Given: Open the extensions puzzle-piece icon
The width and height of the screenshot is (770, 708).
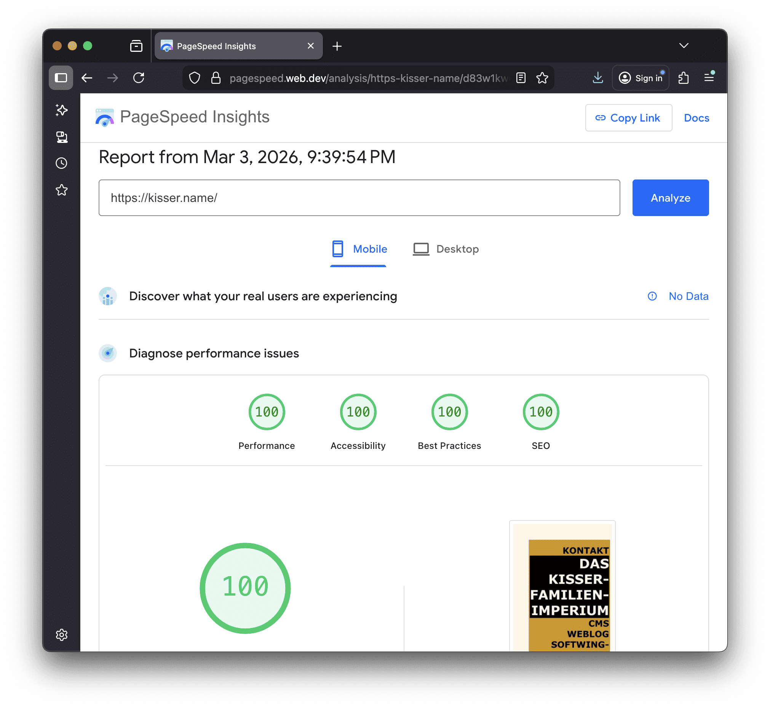Looking at the screenshot, I should coord(684,78).
